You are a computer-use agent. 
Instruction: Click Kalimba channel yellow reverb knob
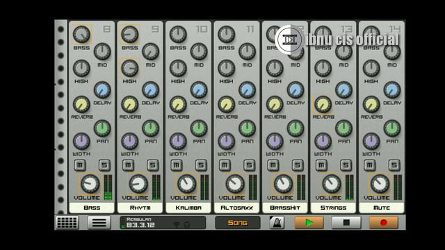(178, 104)
